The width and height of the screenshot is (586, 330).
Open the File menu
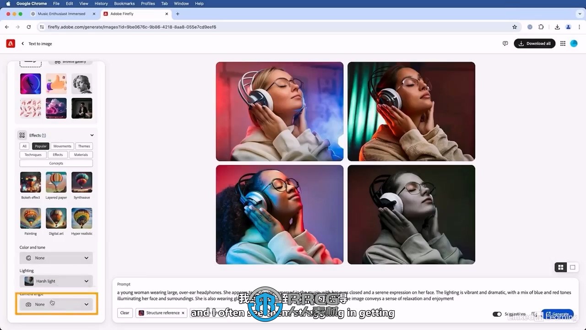coord(56,3)
